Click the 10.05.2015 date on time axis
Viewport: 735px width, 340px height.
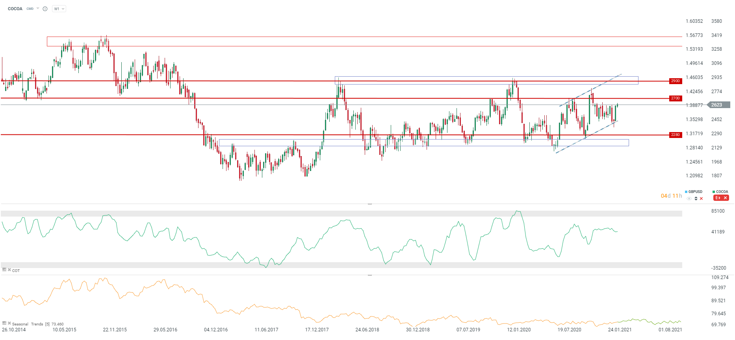point(64,330)
